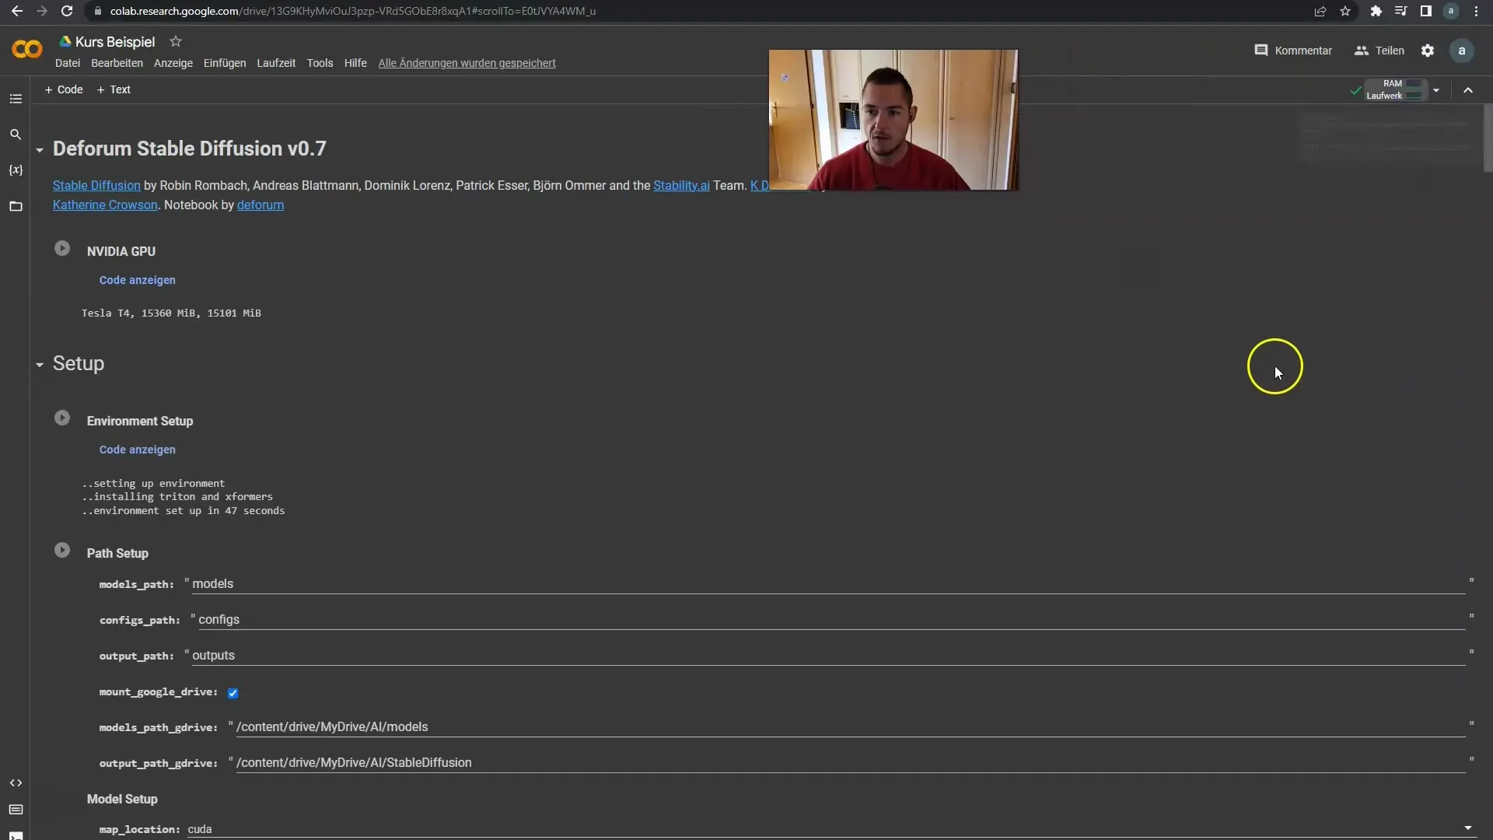Edit the models_path_gdrive field
This screenshot has width=1493, height=840.
pyautogui.click(x=850, y=727)
